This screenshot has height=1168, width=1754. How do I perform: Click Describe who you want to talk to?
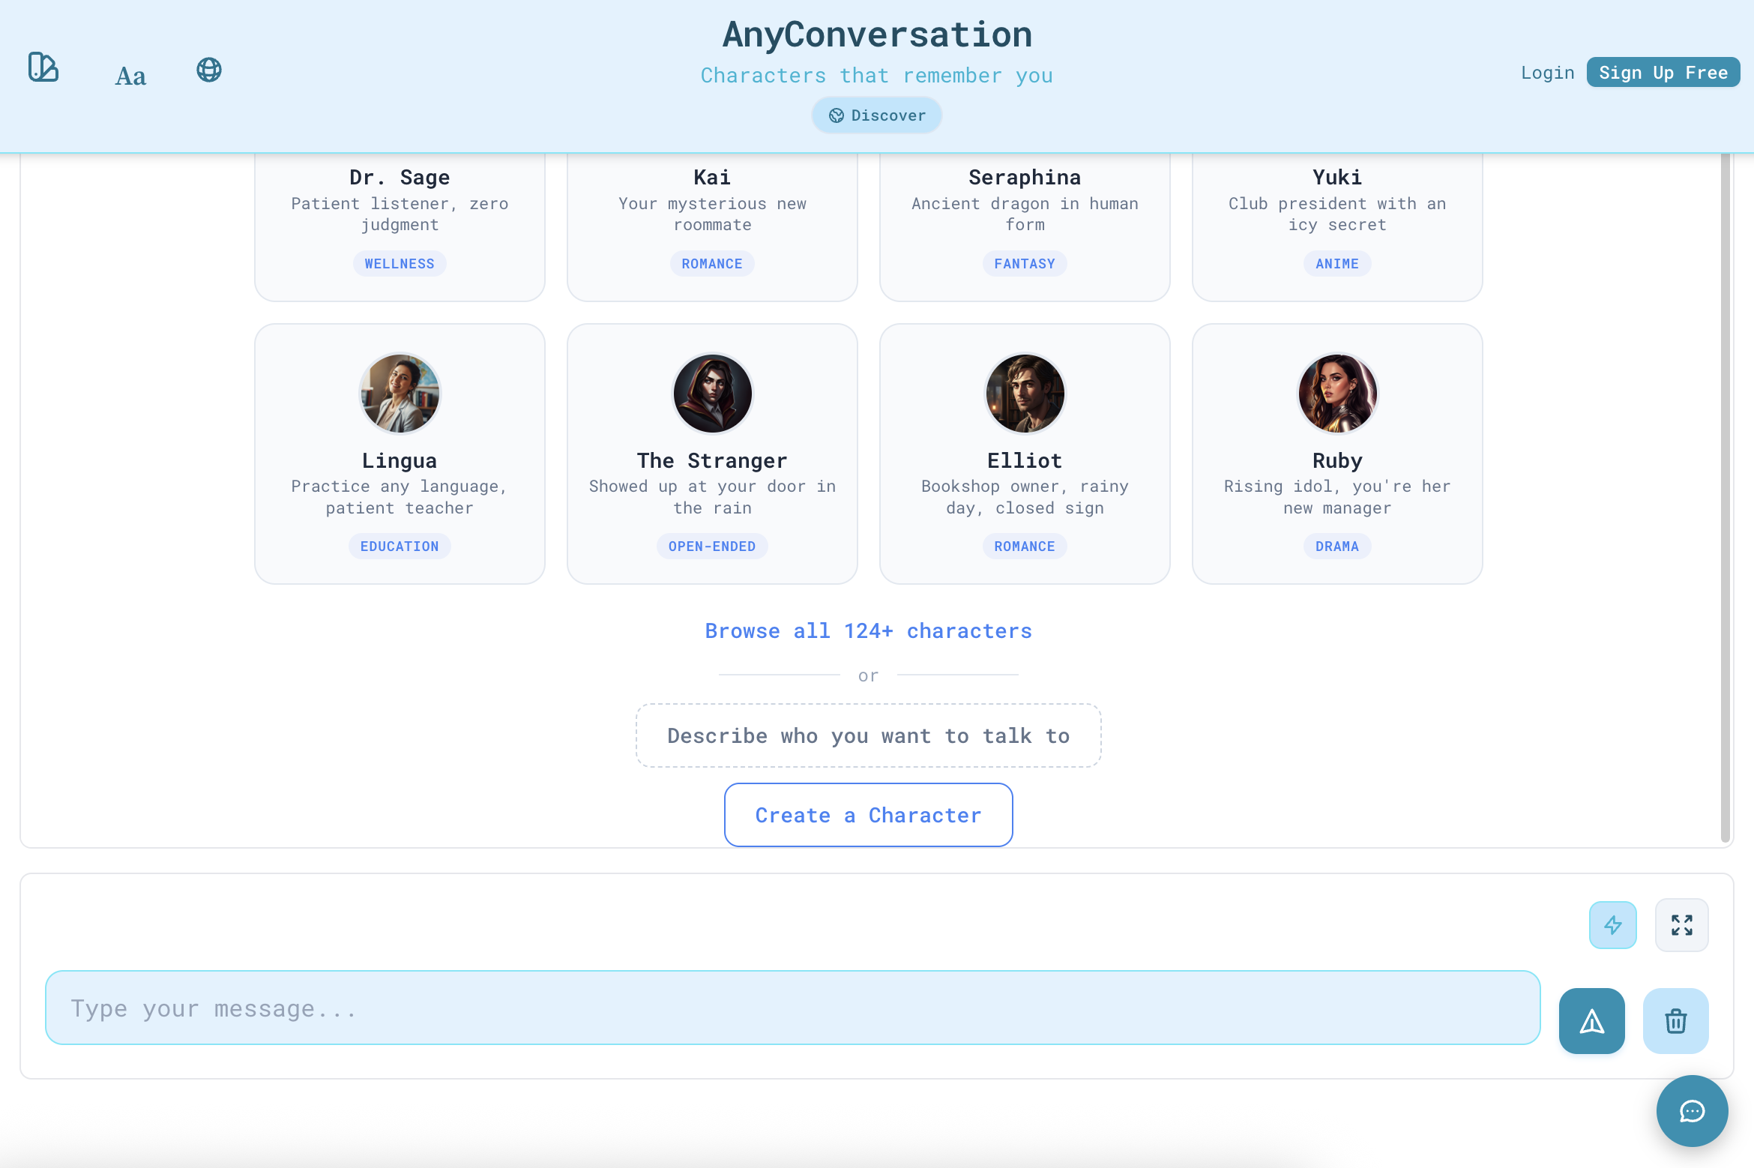[x=867, y=735]
